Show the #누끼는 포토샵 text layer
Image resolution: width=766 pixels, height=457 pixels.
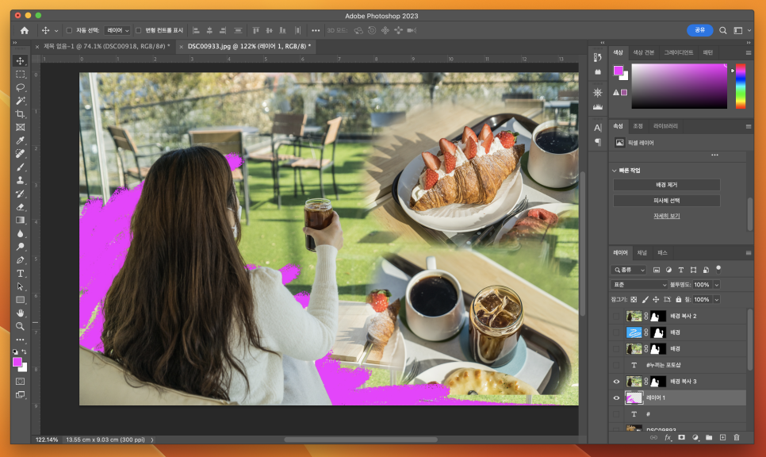pos(616,365)
